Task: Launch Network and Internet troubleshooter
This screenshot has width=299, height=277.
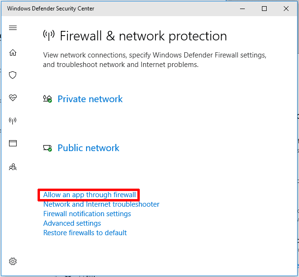Action: (x=101, y=204)
